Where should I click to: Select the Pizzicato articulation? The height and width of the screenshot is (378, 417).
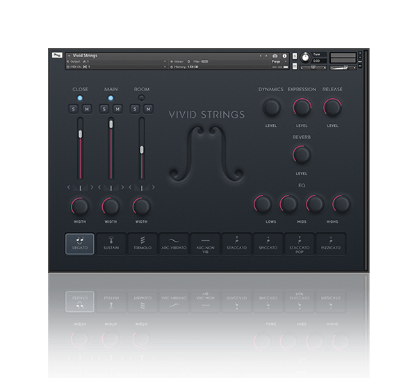pos(331,243)
